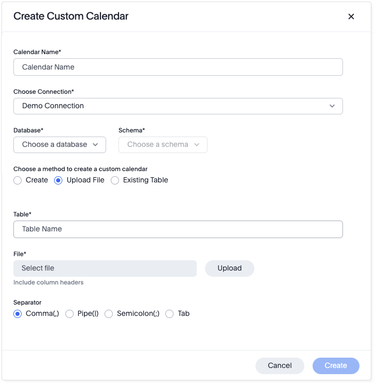The width and height of the screenshot is (378, 386).
Task: Close the Create Custom Calendar dialog
Action: [x=351, y=16]
